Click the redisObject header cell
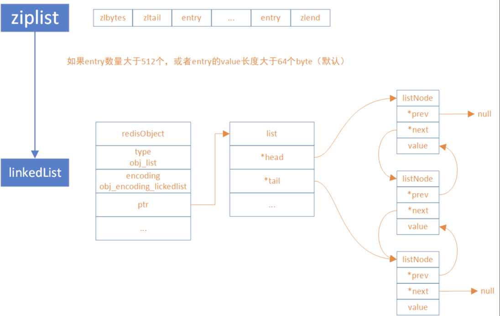The image size is (500, 316). pos(143,134)
